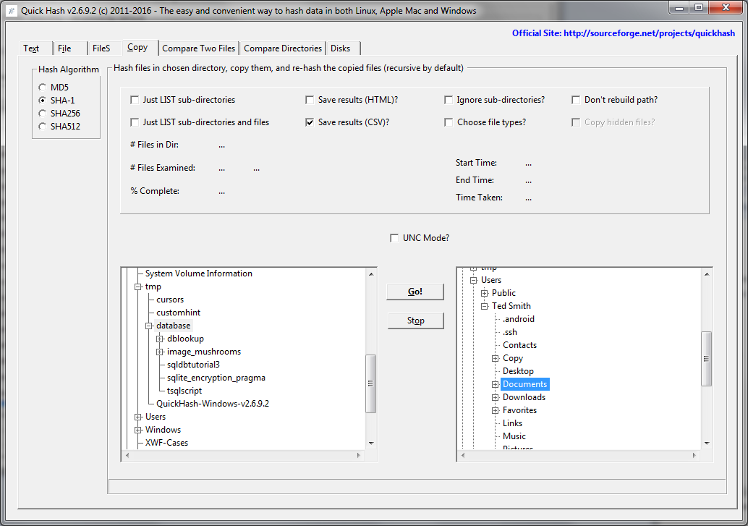Expand the Documents folder in right tree
Viewport: 748px width, 526px height.
pos(496,384)
